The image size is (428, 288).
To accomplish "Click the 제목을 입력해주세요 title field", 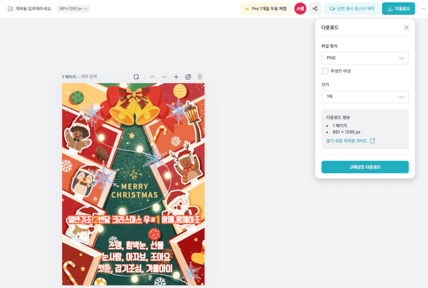I will coord(34,9).
